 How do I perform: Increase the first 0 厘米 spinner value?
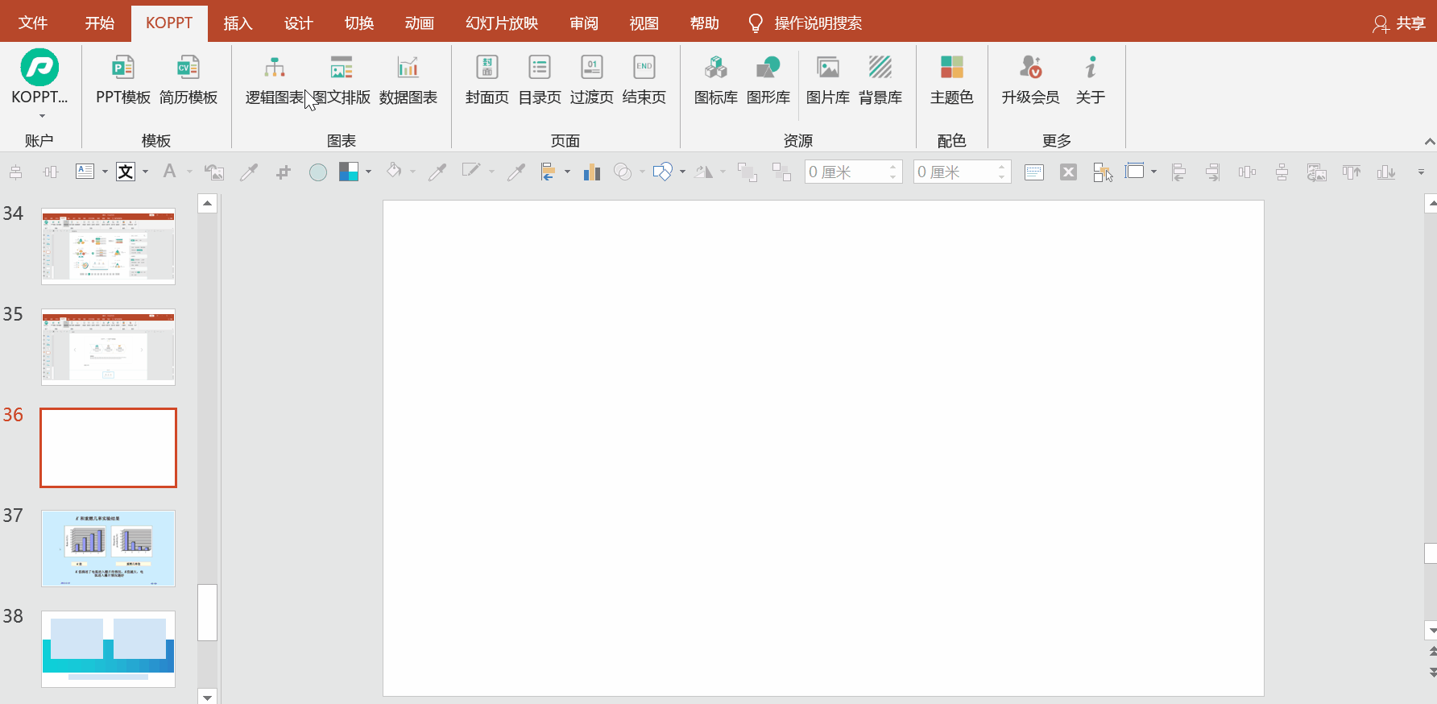(x=893, y=167)
